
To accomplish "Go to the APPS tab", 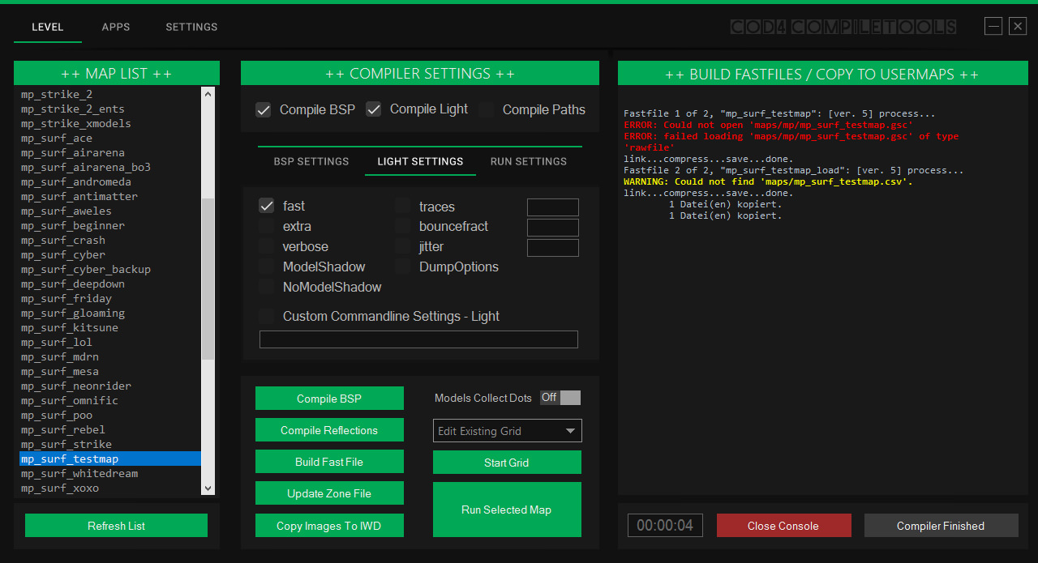I will (116, 27).
